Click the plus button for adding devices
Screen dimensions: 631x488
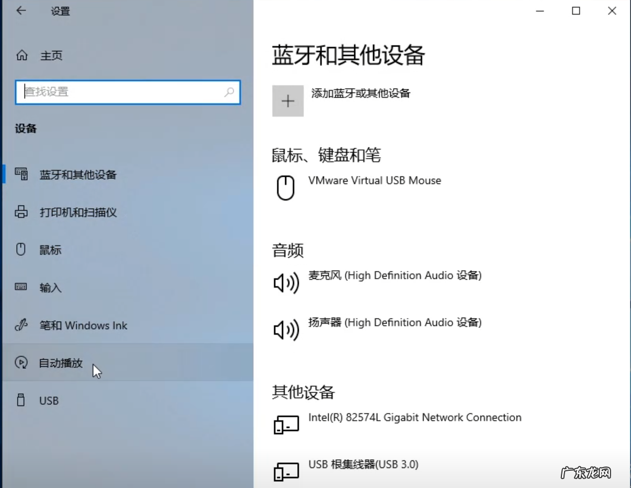tap(288, 100)
